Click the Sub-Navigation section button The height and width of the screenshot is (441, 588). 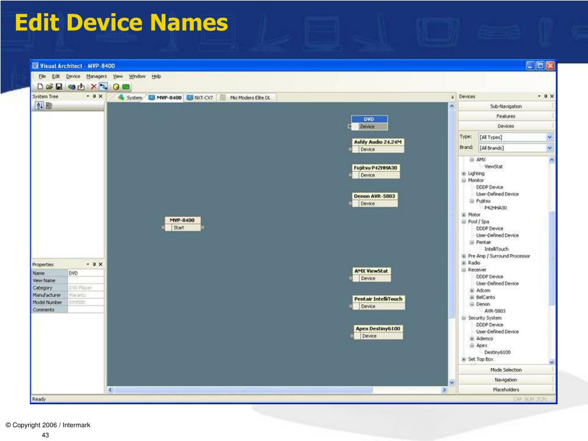506,106
